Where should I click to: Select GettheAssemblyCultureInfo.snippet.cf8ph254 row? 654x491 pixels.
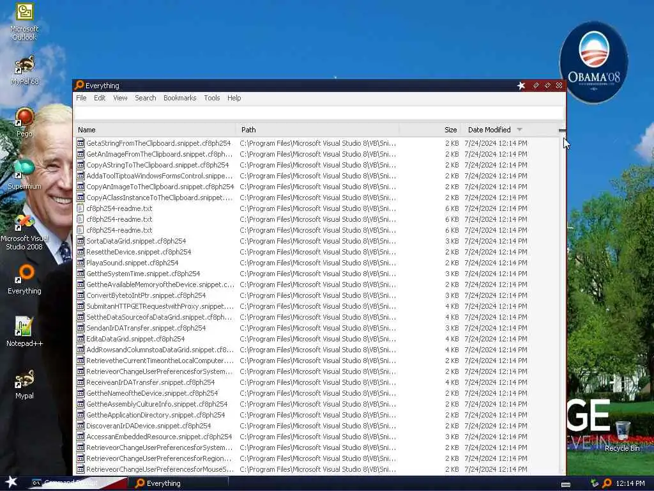click(316, 404)
